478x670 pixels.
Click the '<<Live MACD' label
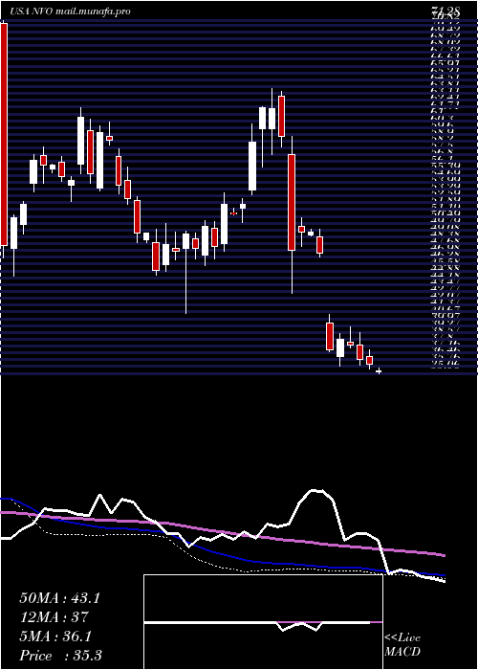point(402,645)
